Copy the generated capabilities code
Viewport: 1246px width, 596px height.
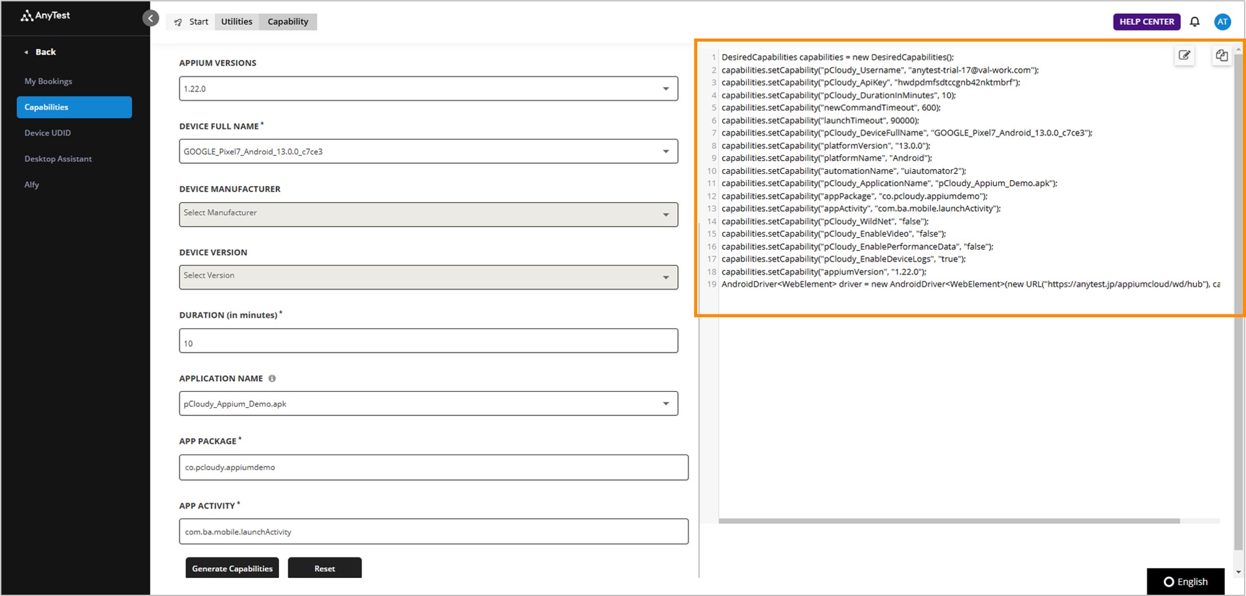(x=1222, y=55)
